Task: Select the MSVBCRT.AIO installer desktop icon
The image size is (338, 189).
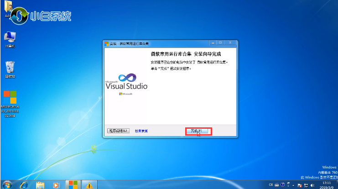Action: pos(10,99)
